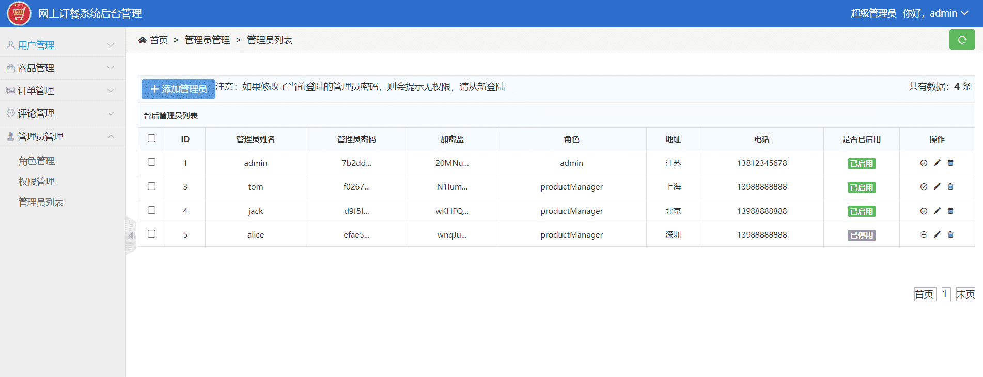Click the home icon in breadcrumb

pyautogui.click(x=143, y=40)
